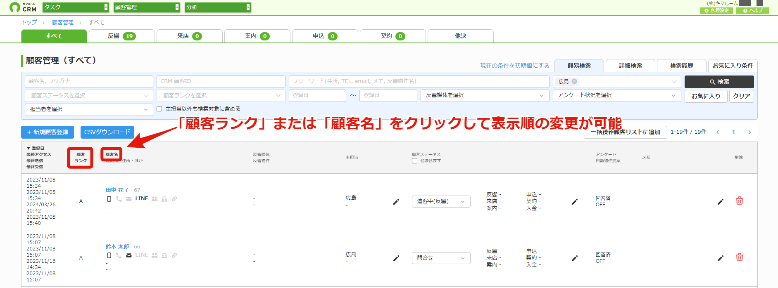This screenshot has height=288, width=778.
Task: Open 担当者を選択 dropdown
Action: [x=89, y=109]
